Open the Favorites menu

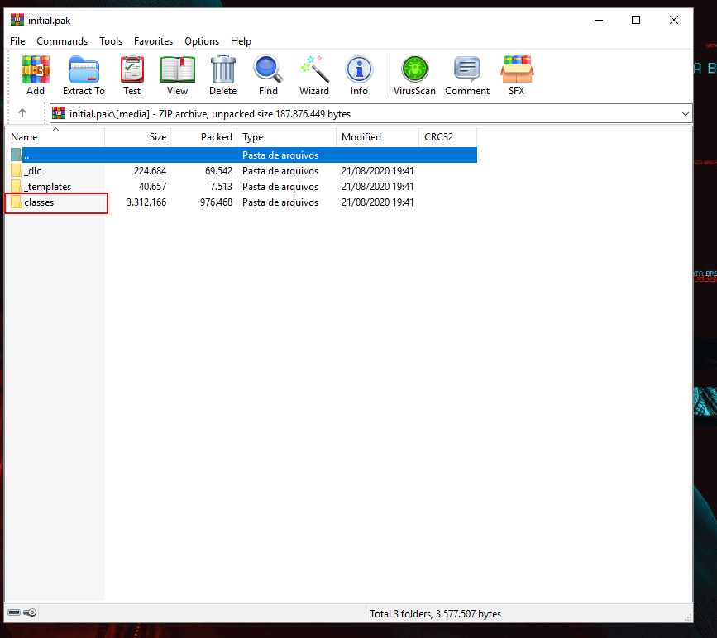pos(153,41)
